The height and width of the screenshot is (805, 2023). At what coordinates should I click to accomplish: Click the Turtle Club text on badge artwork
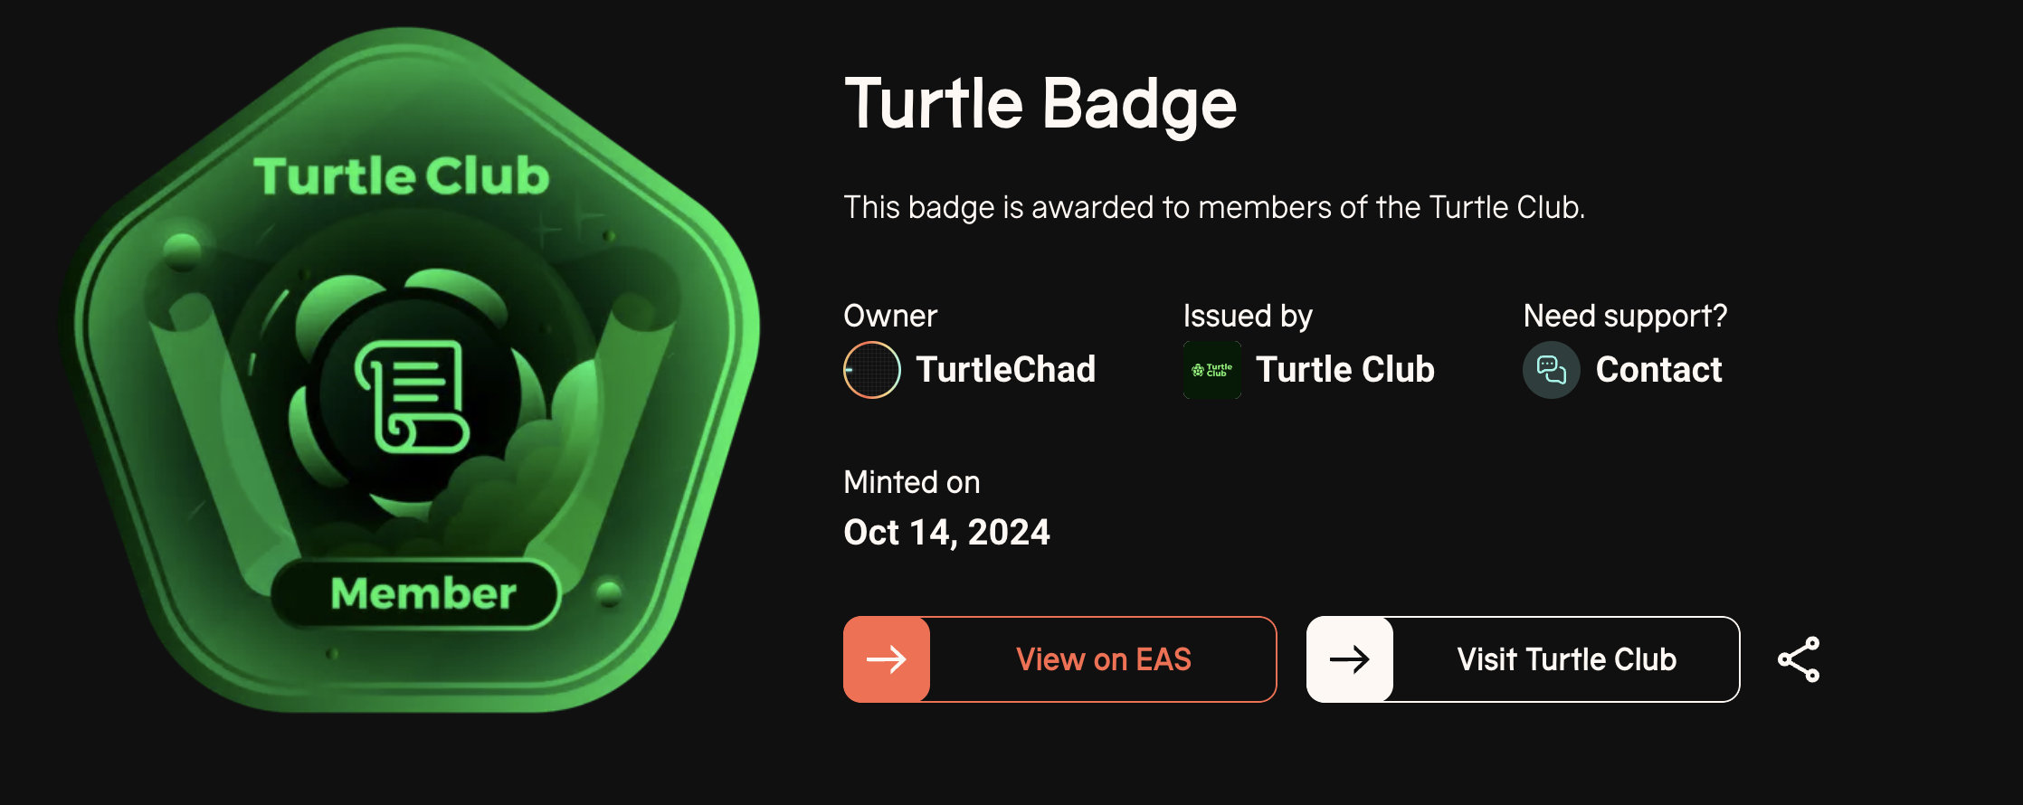[x=402, y=175]
